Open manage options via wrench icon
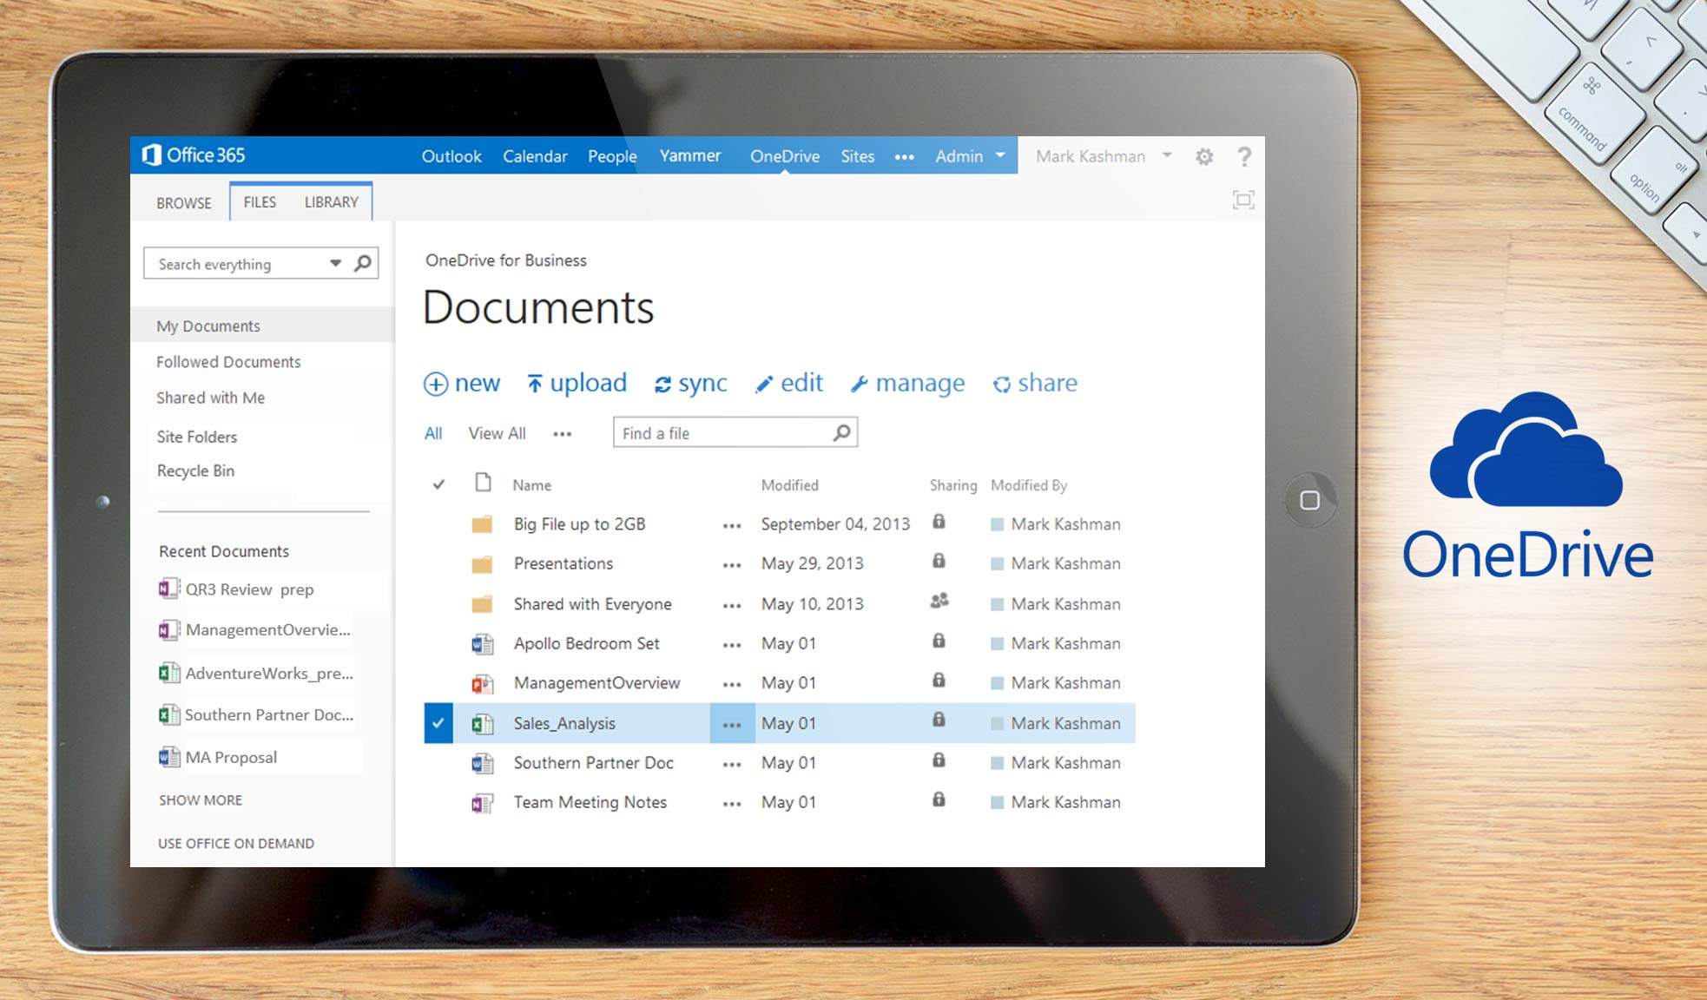The image size is (1707, 1000). 860,383
